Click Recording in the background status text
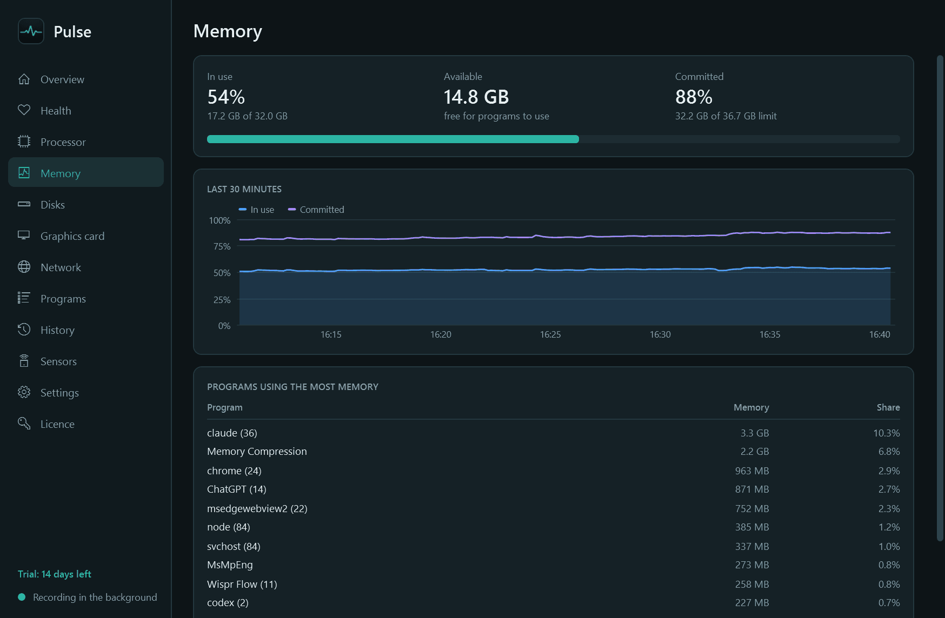 tap(95, 597)
